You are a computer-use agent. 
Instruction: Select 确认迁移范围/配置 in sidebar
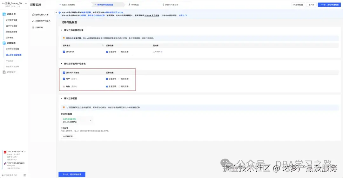coord(14,55)
